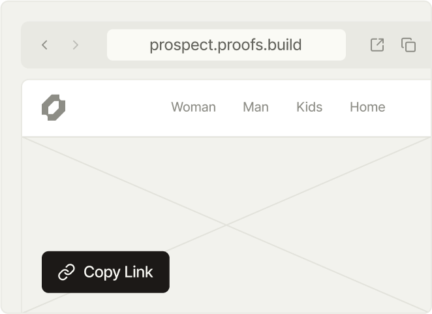Click the 'Copy Link' text label
This screenshot has height=314, width=432.
coord(118,272)
